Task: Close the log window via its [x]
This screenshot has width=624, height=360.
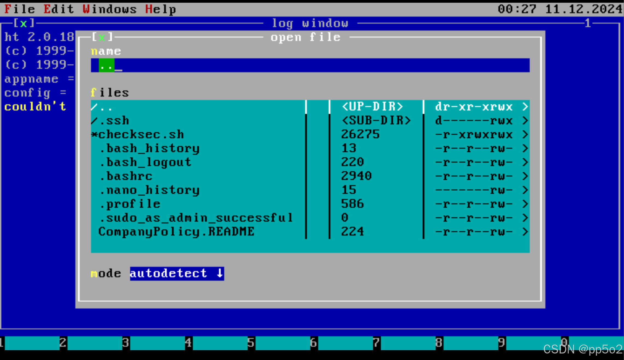Action: coord(24,23)
